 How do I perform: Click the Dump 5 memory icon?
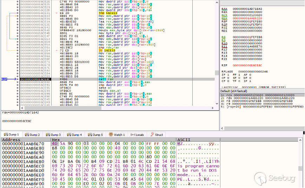[x=90, y=134]
